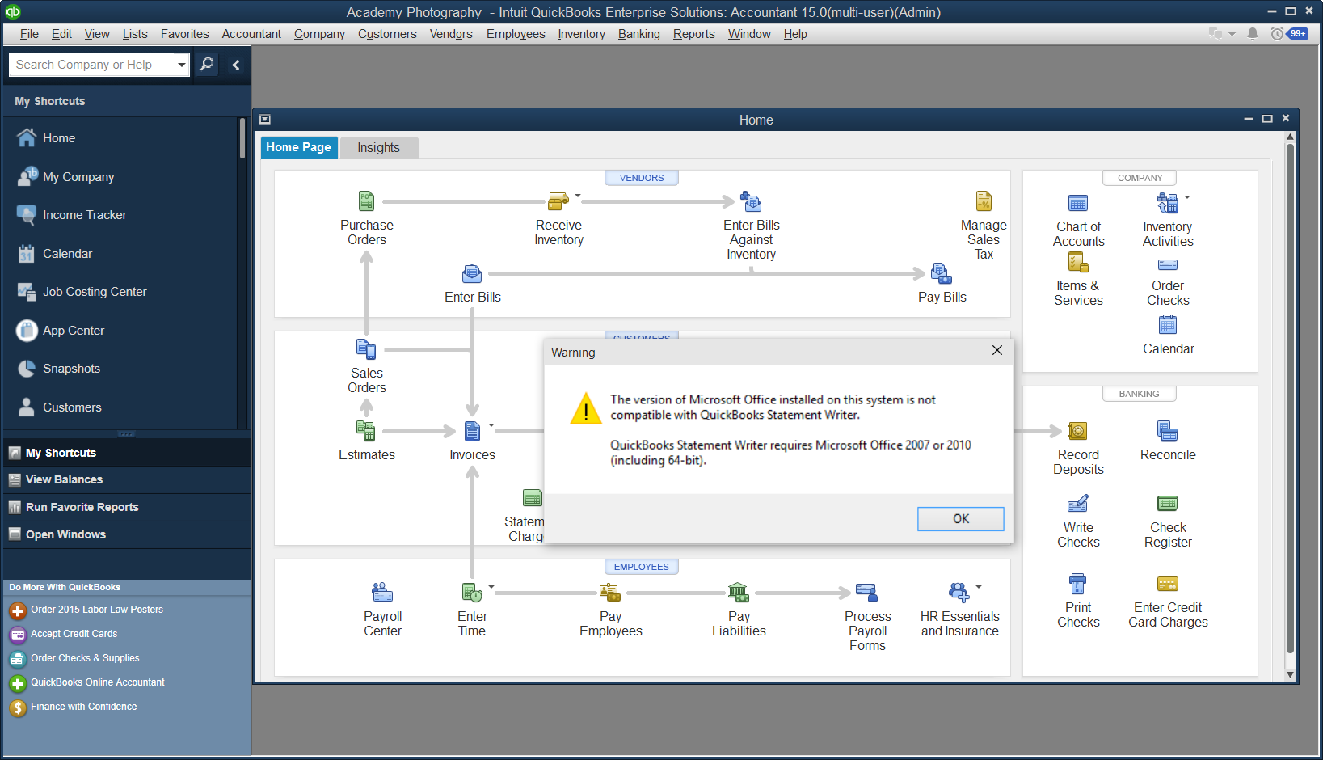Image resolution: width=1323 pixels, height=760 pixels.
Task: Click the Snapshots shortcut in the sidebar
Action: [x=71, y=369]
